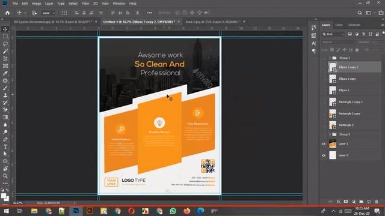This screenshot has width=385, height=216.
Task: Select the Eyedropper tool
Action: [x=5, y=73]
